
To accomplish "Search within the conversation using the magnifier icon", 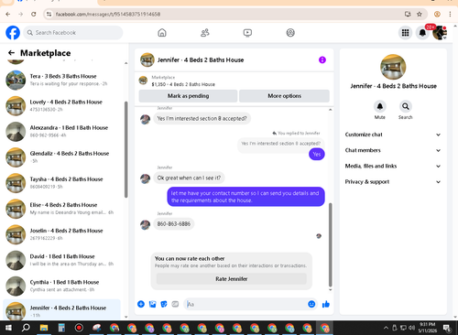I will click(x=406, y=106).
